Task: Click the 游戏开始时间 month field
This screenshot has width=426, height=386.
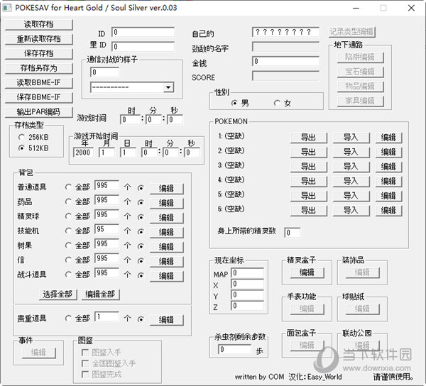Action: pos(106,153)
